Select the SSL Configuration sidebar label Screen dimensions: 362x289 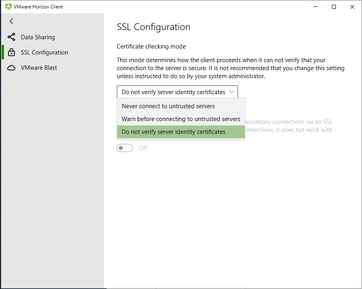tap(45, 53)
